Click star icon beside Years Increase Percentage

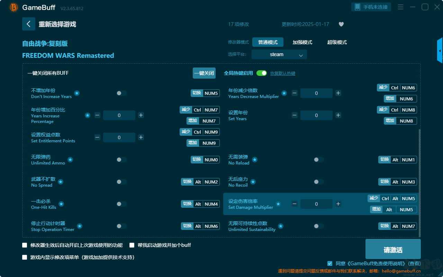88,115
